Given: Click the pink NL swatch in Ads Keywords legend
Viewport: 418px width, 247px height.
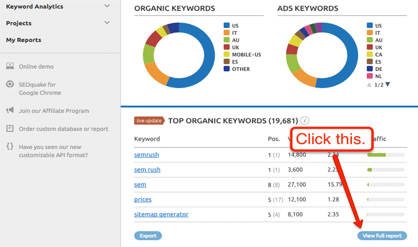Looking at the screenshot, I should coord(369,76).
